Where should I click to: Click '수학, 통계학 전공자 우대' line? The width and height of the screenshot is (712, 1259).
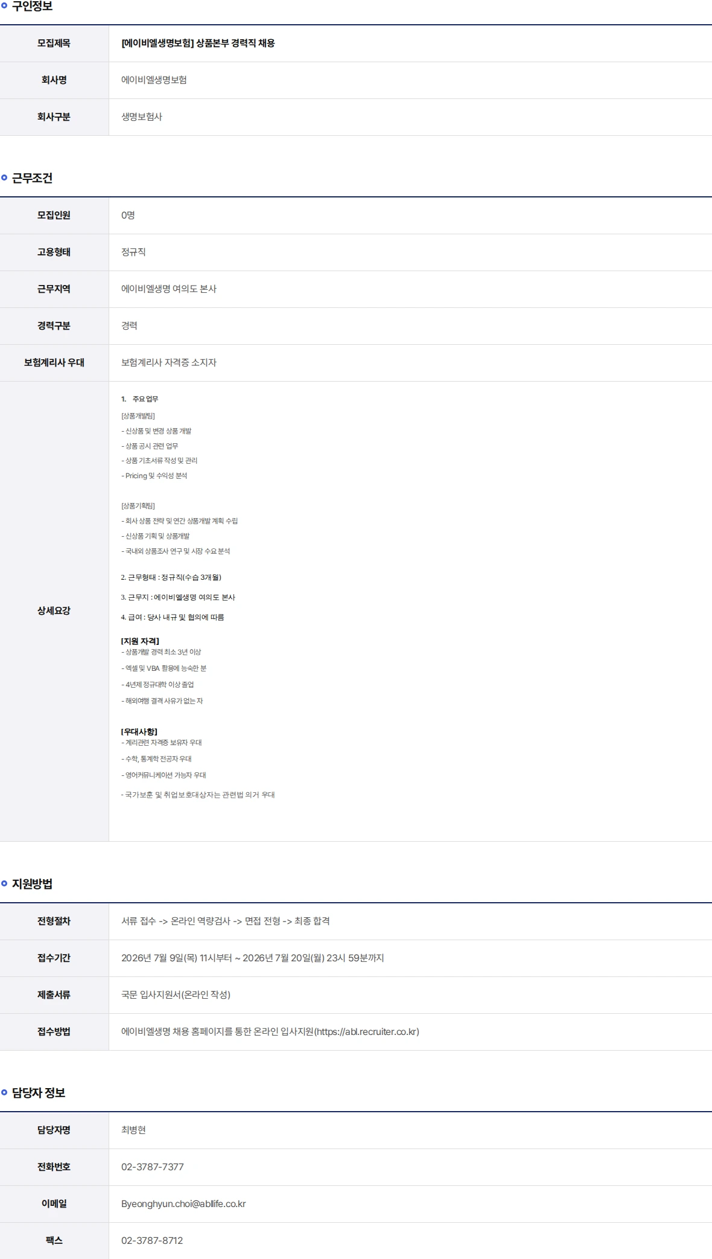(156, 759)
